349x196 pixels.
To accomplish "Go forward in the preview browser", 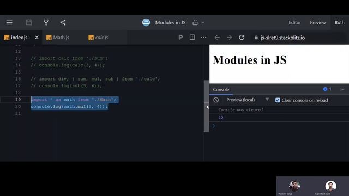I will coord(229,38).
